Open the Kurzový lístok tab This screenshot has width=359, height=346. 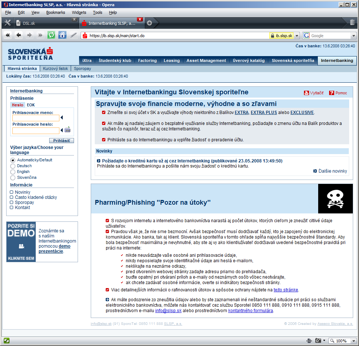click(x=55, y=68)
